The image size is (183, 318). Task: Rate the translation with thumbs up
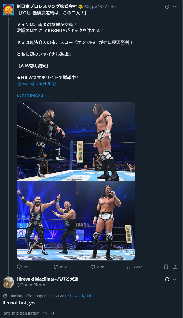(x=45, y=313)
